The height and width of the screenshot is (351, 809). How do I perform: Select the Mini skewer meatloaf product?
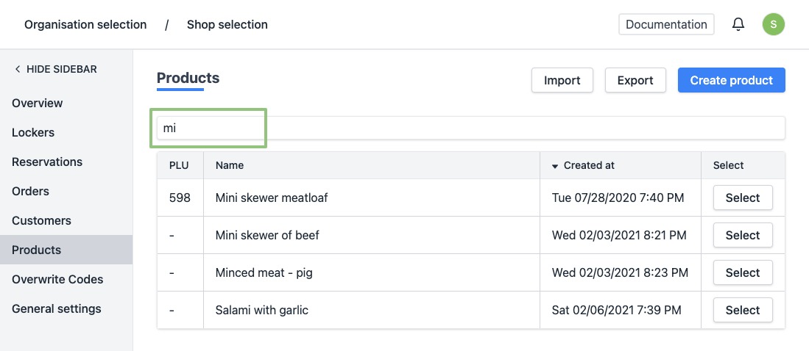point(742,198)
